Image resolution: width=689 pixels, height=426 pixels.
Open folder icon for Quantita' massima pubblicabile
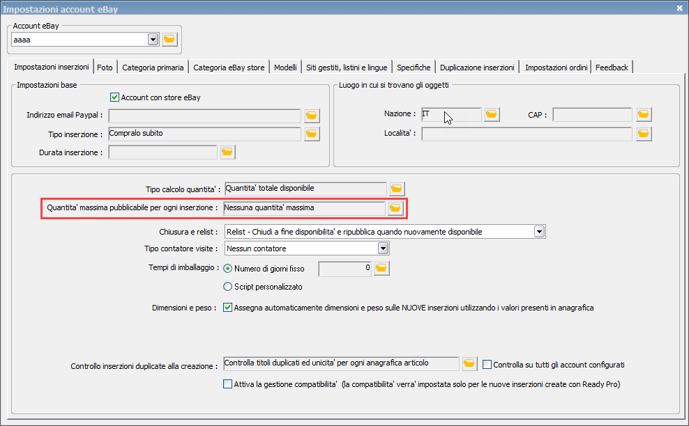(x=395, y=208)
